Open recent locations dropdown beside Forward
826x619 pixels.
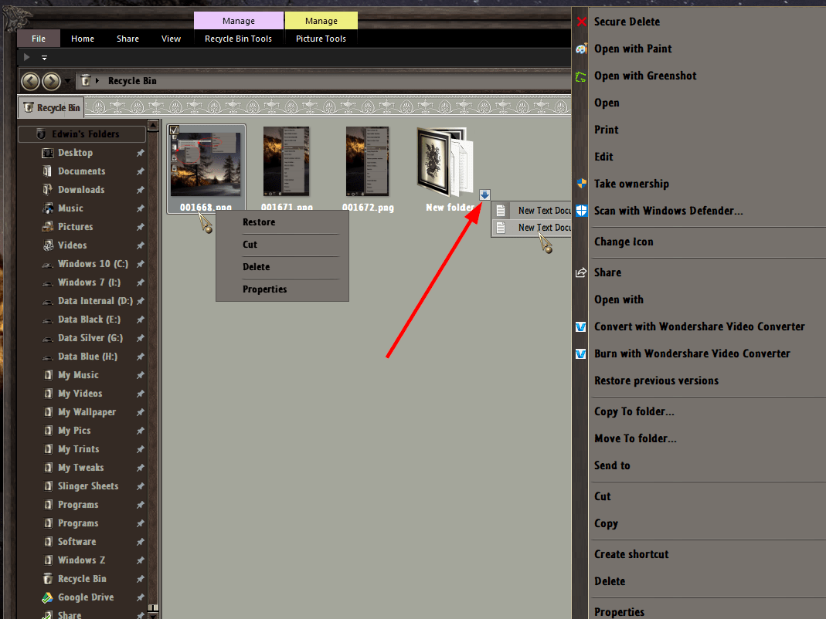pyautogui.click(x=68, y=81)
